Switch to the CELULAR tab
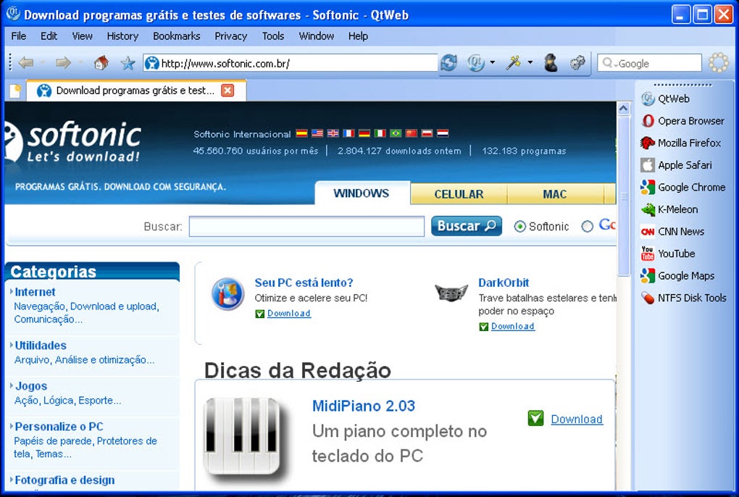Viewport: 739px width, 497px height. click(458, 194)
